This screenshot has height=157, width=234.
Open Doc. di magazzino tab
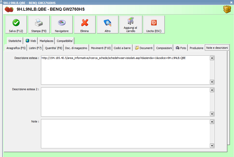76,48
